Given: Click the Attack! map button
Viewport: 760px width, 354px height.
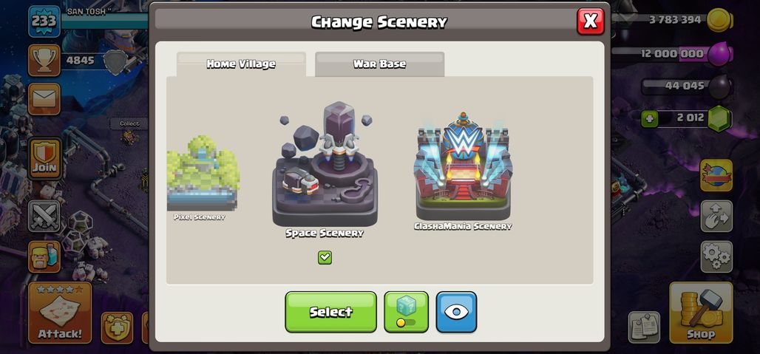Looking at the screenshot, I should coord(60,313).
